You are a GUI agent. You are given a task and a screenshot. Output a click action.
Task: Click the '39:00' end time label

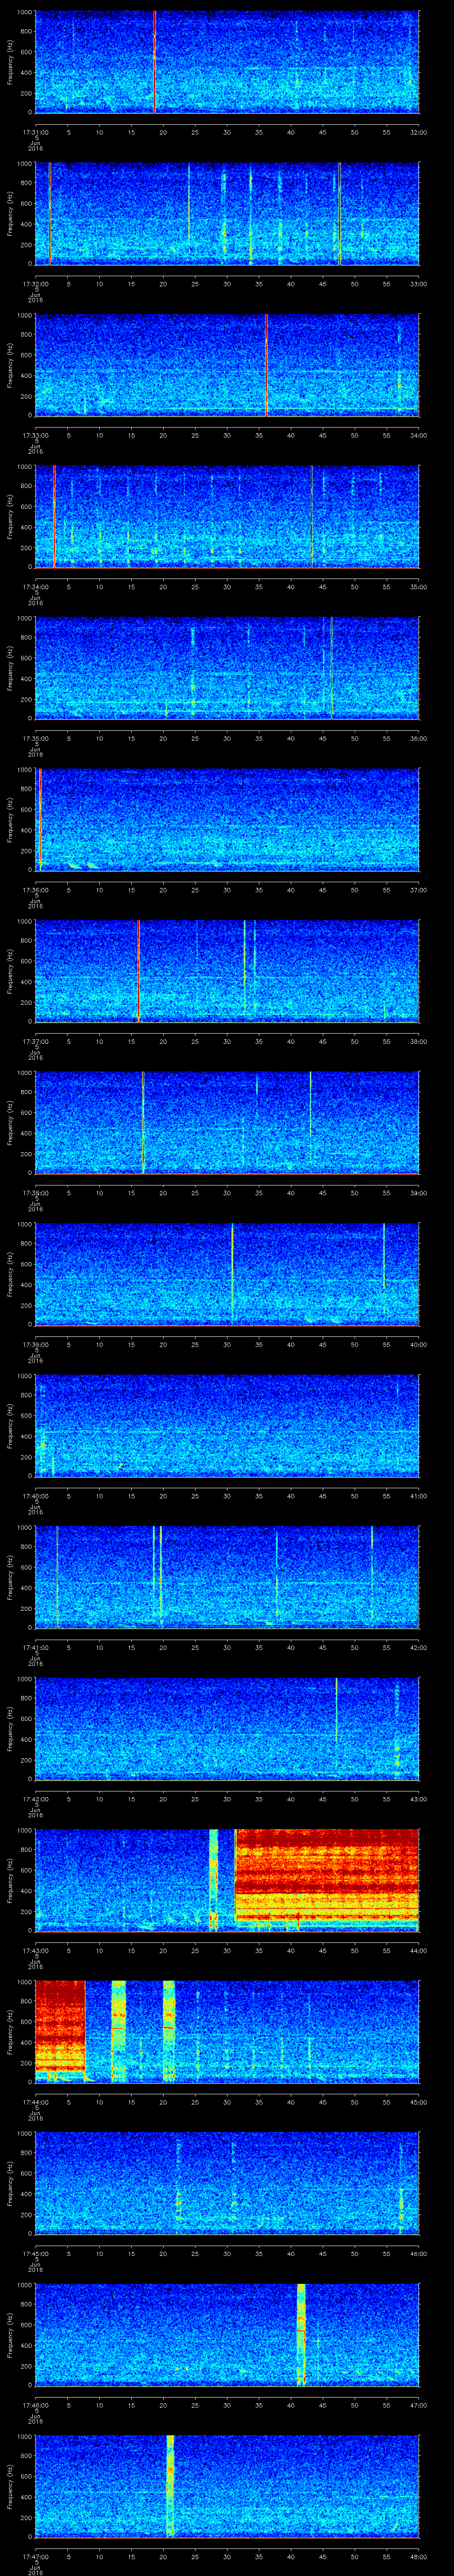coord(418,1192)
